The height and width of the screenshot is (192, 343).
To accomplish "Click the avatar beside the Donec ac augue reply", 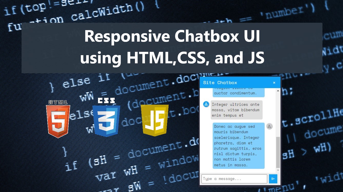I will [x=269, y=126].
